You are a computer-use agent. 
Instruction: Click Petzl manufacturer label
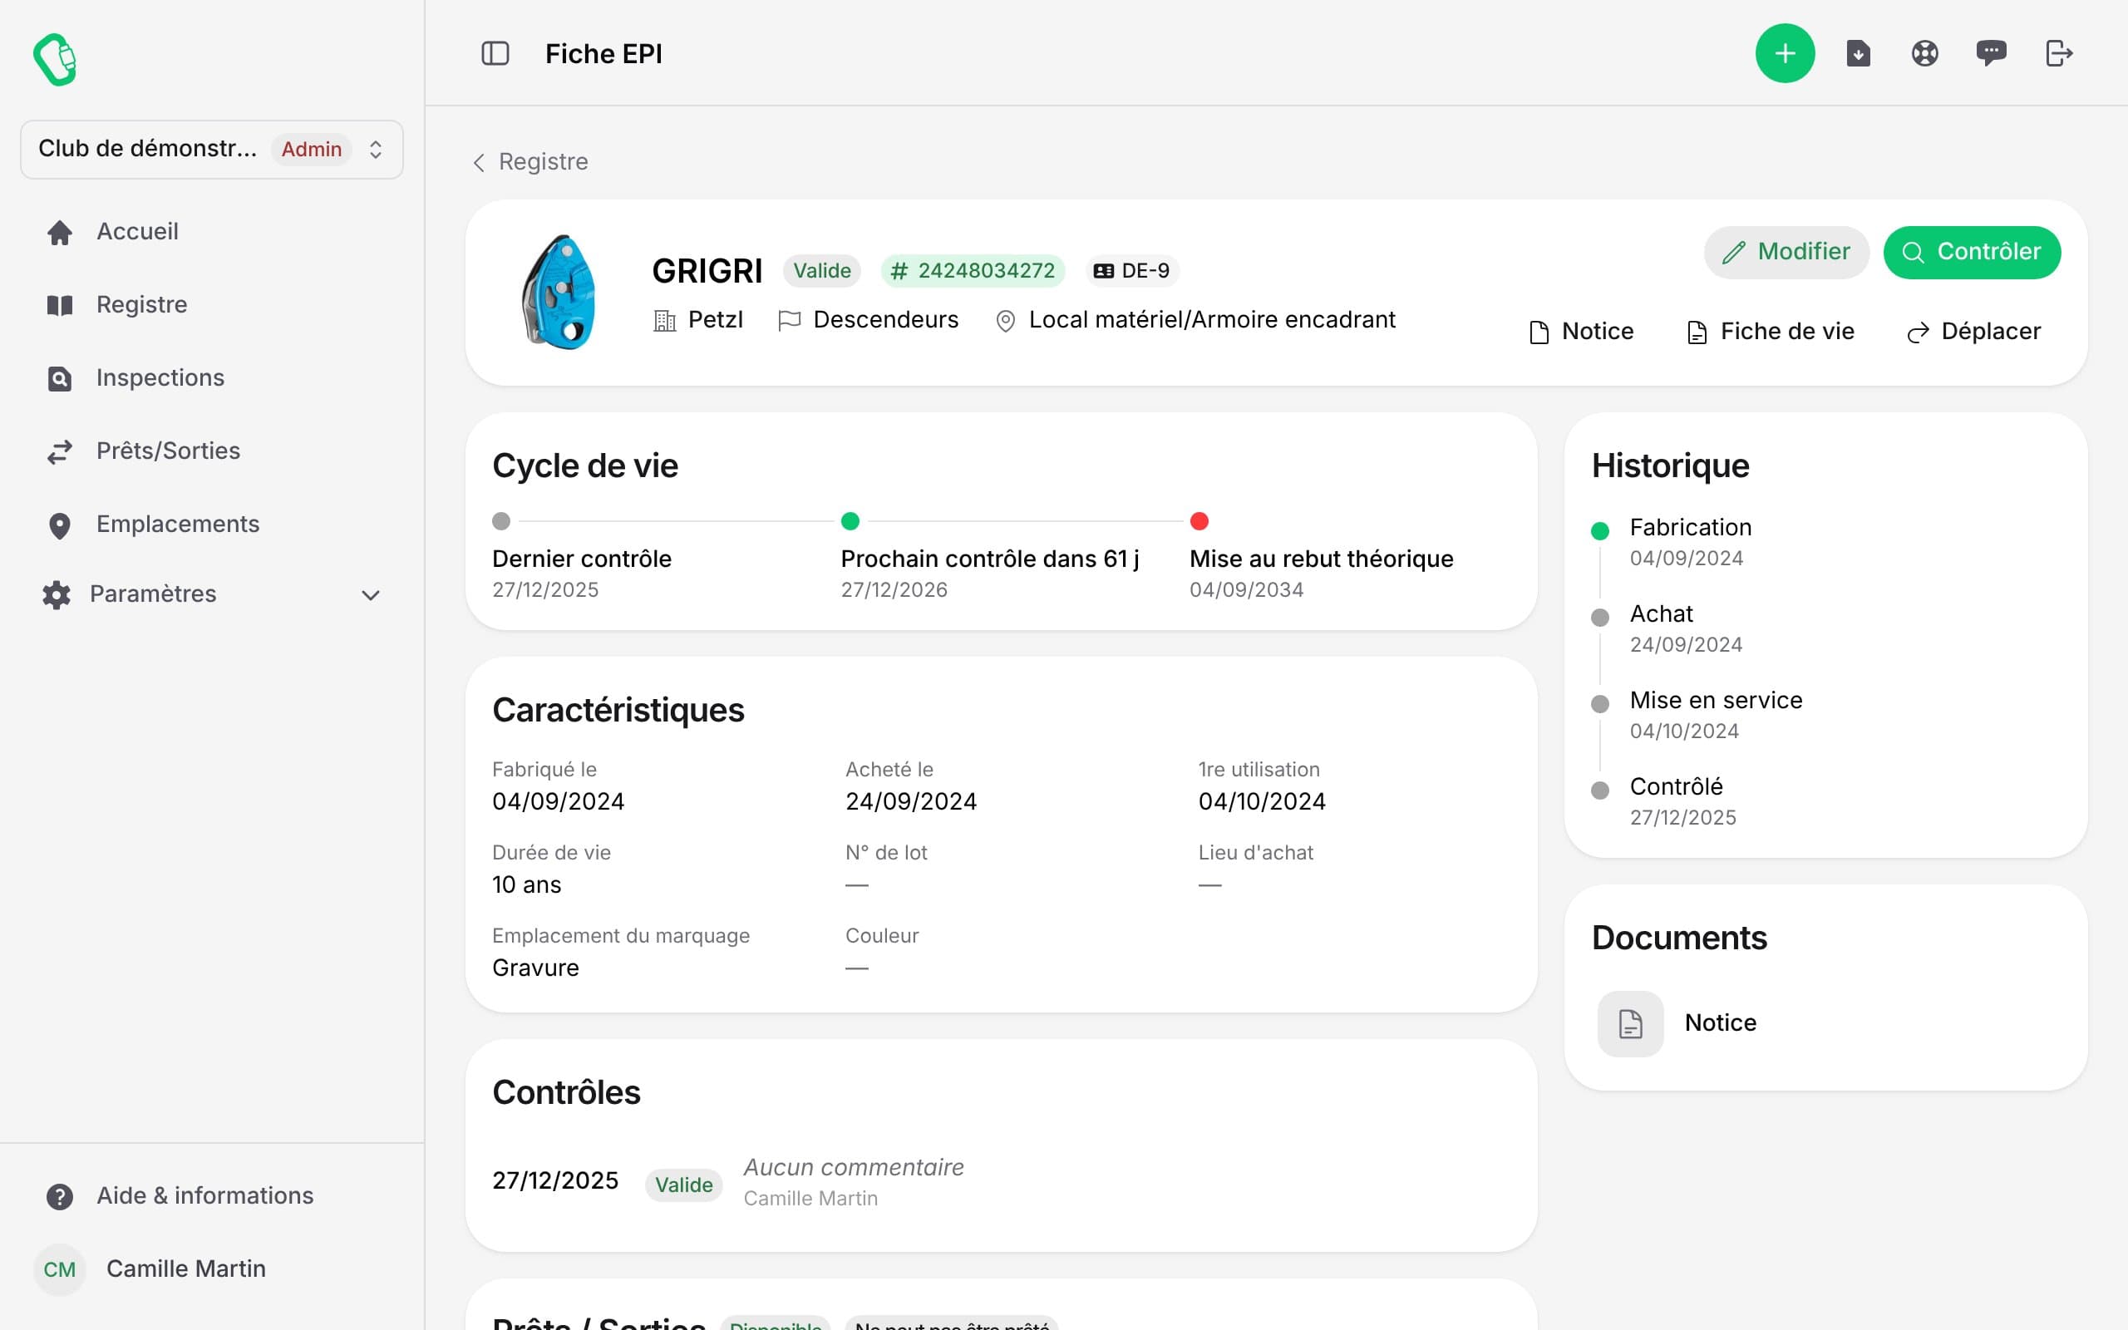698,320
